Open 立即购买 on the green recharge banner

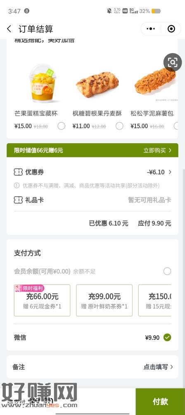[x=157, y=151]
